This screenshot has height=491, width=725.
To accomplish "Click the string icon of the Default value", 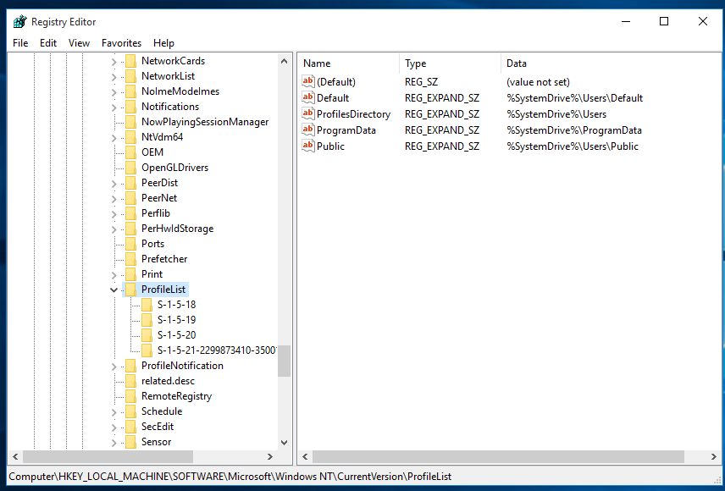I will click(308, 97).
